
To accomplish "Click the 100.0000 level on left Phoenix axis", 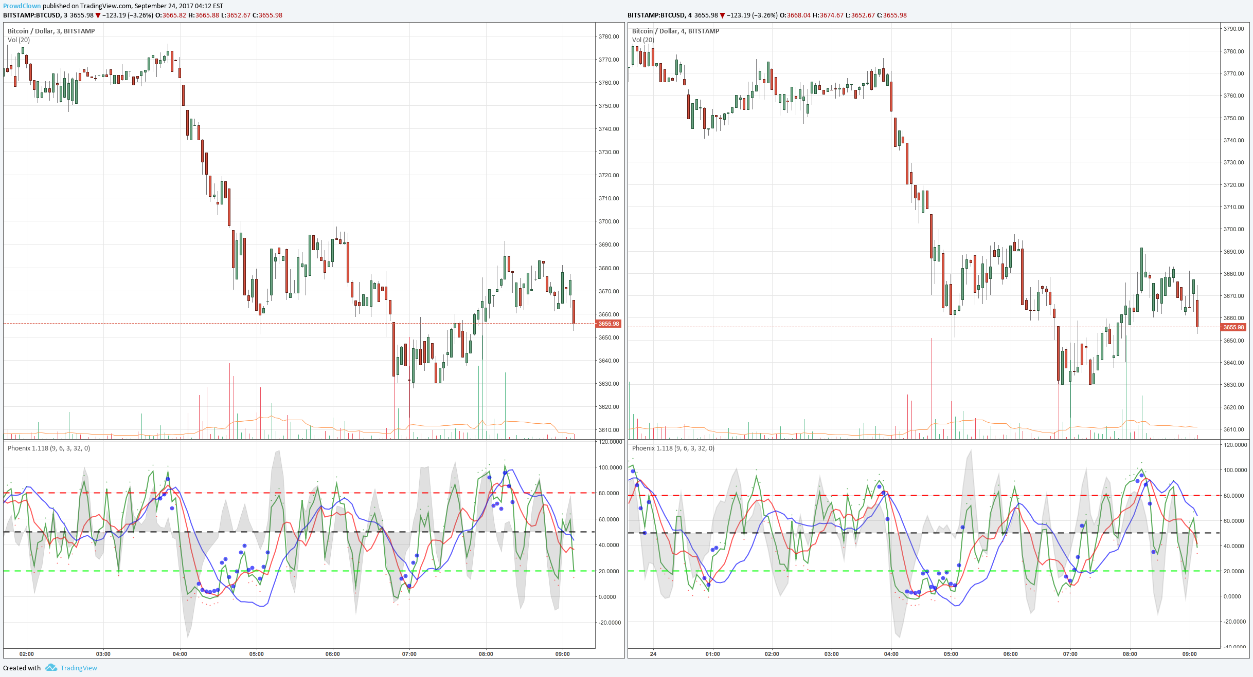I will [610, 467].
